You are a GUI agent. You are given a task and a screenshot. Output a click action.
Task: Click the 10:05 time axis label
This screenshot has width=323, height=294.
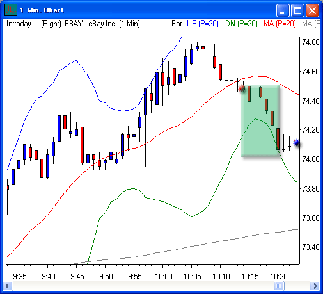[x=193, y=277]
